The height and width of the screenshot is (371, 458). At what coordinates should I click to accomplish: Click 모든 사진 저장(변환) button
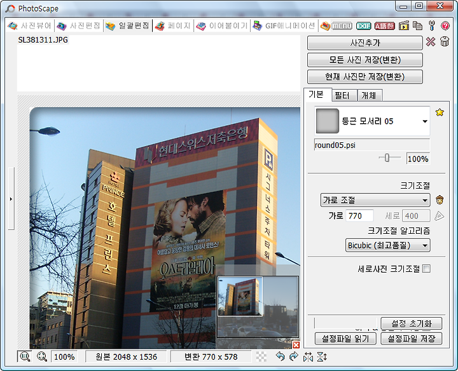(x=365, y=60)
